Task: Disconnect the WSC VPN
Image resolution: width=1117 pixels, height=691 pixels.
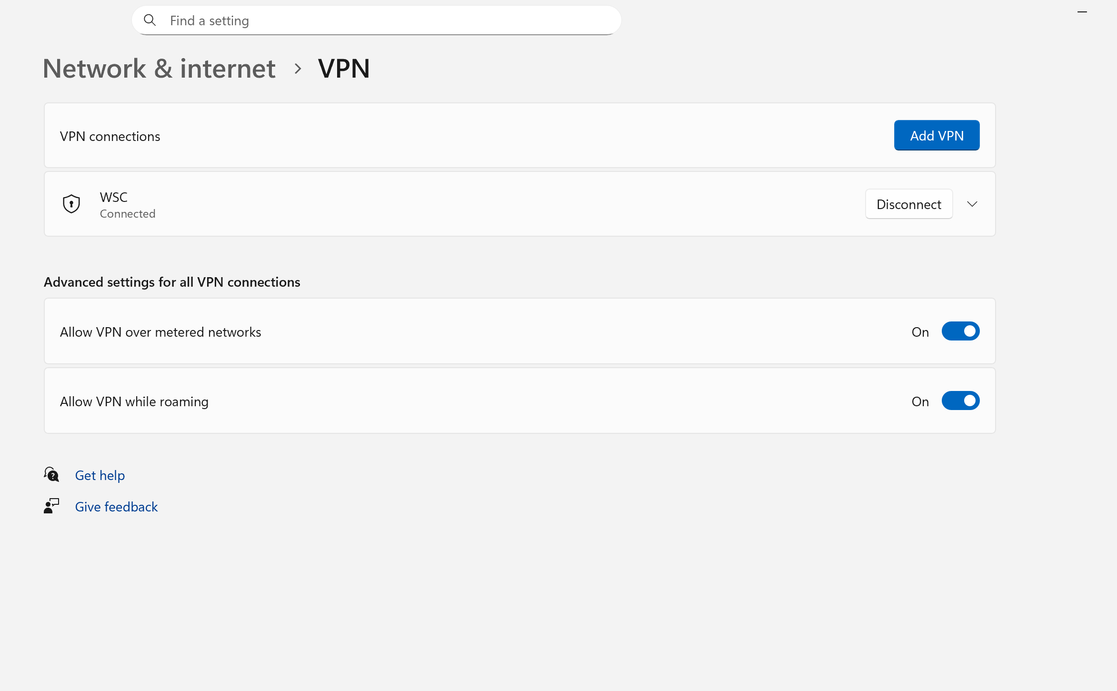Action: pyautogui.click(x=909, y=204)
